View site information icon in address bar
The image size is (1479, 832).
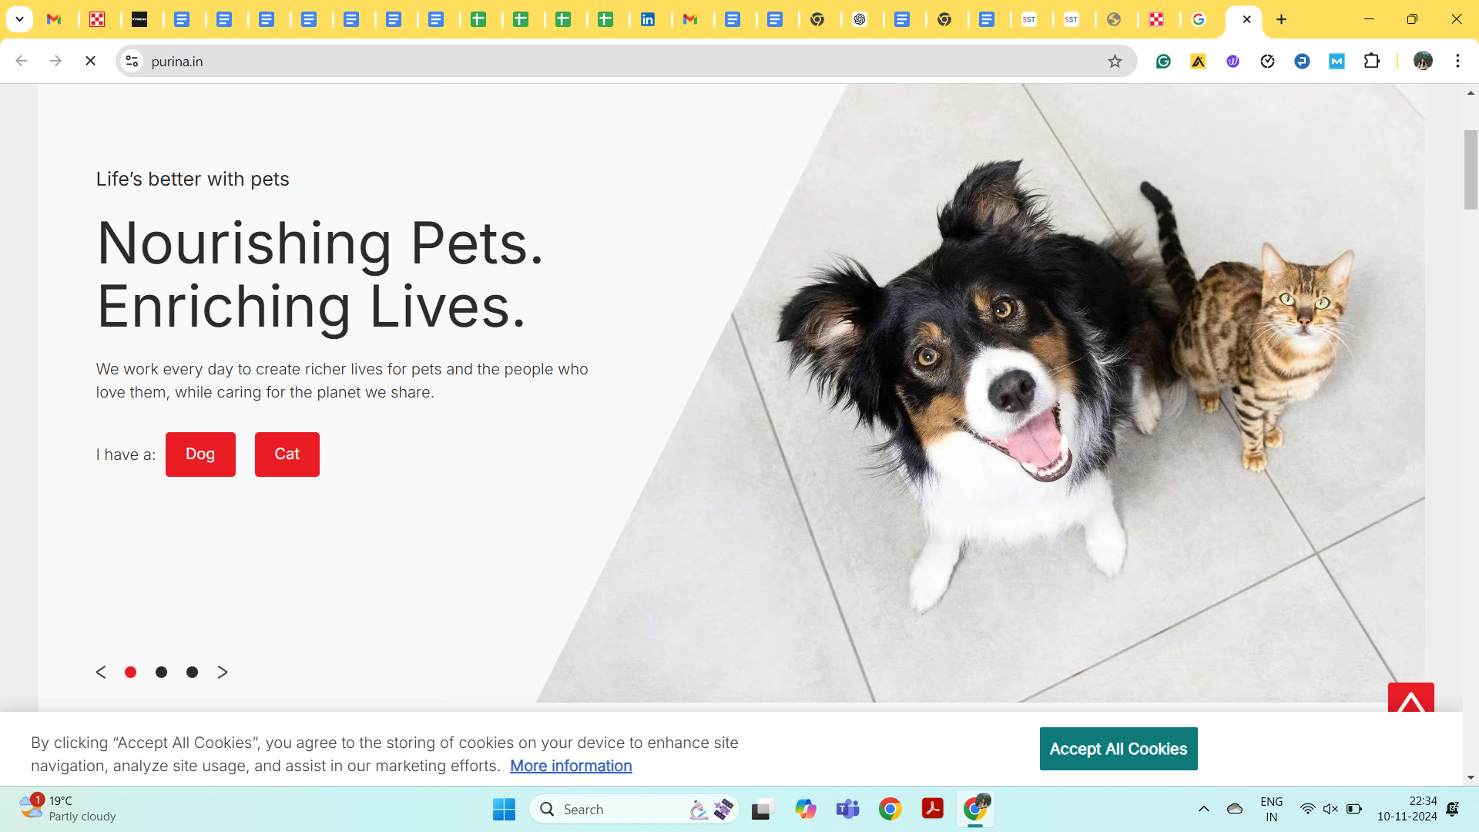(132, 62)
